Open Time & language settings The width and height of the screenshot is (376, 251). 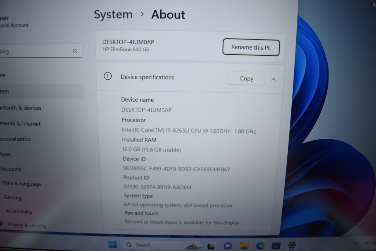pyautogui.click(x=21, y=184)
